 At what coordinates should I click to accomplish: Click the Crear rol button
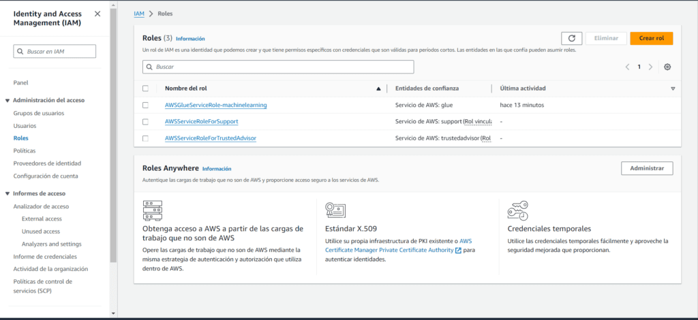pos(651,39)
